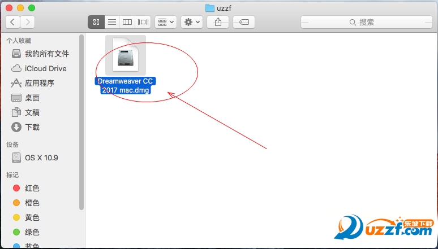Switch to column view mode
Screen dimensions: 438x249
(127, 22)
